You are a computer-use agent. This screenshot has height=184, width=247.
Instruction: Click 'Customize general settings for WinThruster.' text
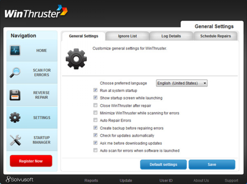129,48
